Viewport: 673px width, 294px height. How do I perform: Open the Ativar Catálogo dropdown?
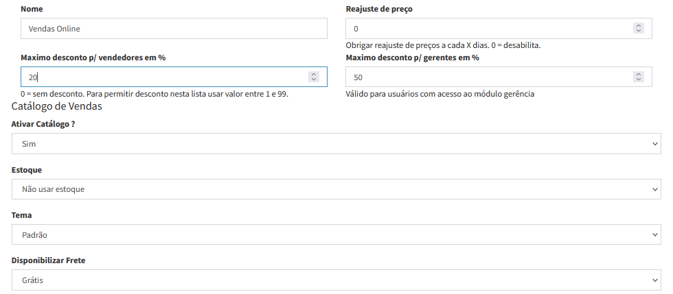(x=336, y=144)
